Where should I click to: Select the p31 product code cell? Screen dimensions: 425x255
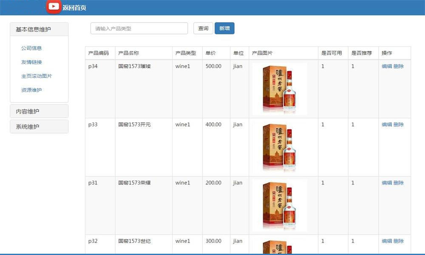[100, 205]
